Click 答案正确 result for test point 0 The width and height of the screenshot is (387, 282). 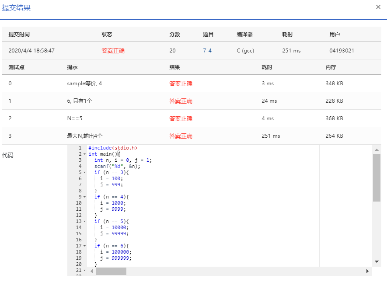tap(181, 84)
